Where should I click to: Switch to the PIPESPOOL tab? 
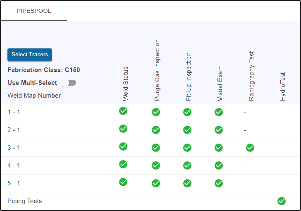pyautogui.click(x=34, y=11)
